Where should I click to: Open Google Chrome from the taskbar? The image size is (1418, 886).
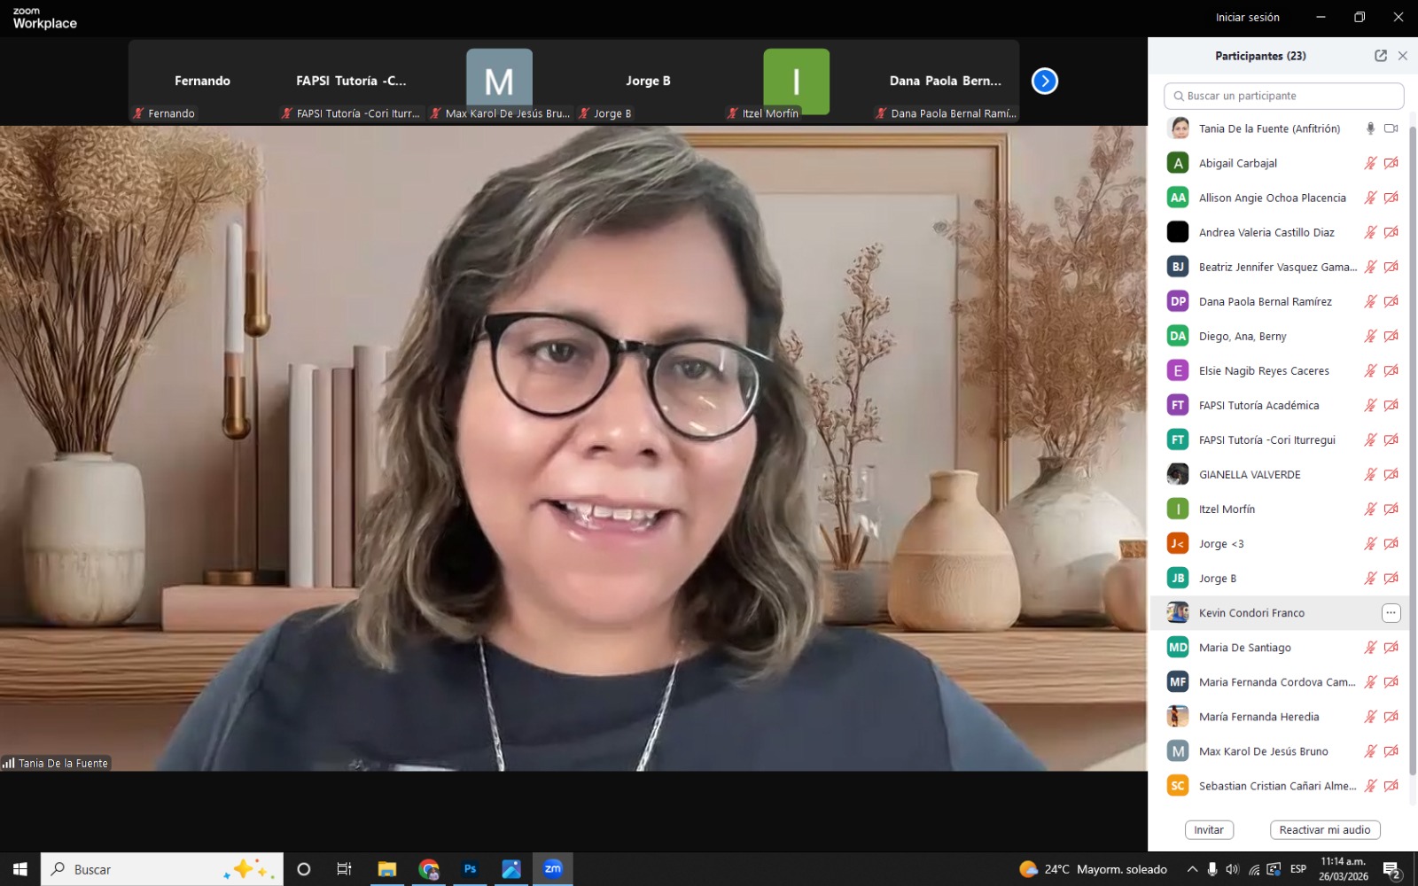429,869
